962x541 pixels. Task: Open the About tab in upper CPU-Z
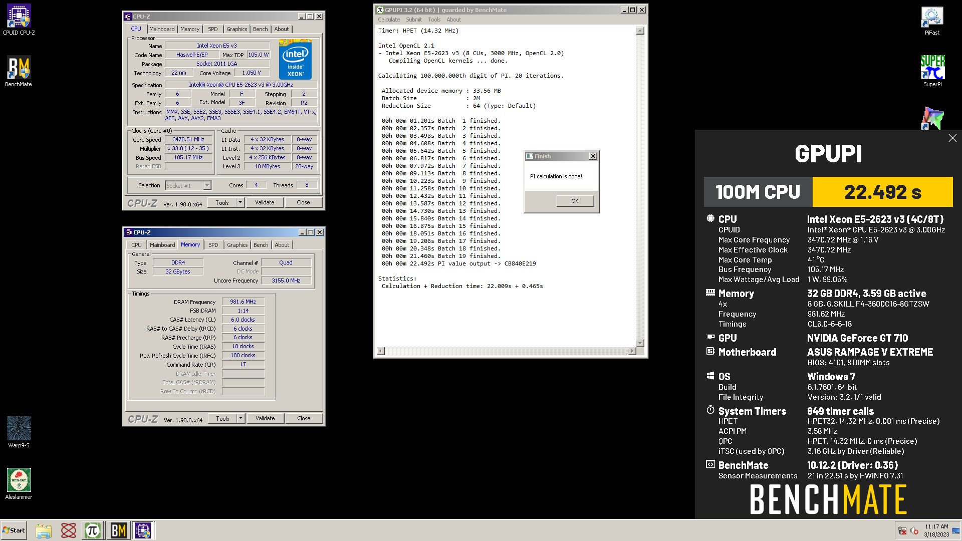click(281, 29)
